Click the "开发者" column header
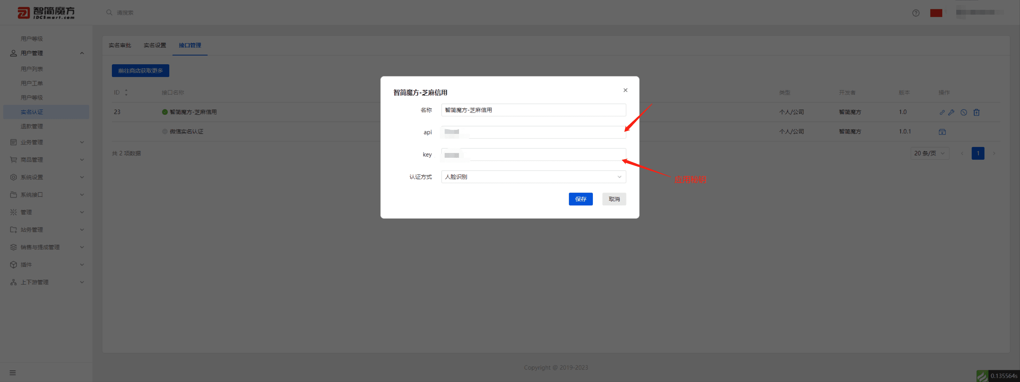Screen dimensions: 1020x382 847,93
